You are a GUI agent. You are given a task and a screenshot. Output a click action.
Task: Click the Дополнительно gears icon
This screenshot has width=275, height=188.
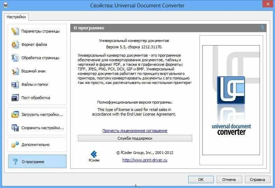point(15,145)
